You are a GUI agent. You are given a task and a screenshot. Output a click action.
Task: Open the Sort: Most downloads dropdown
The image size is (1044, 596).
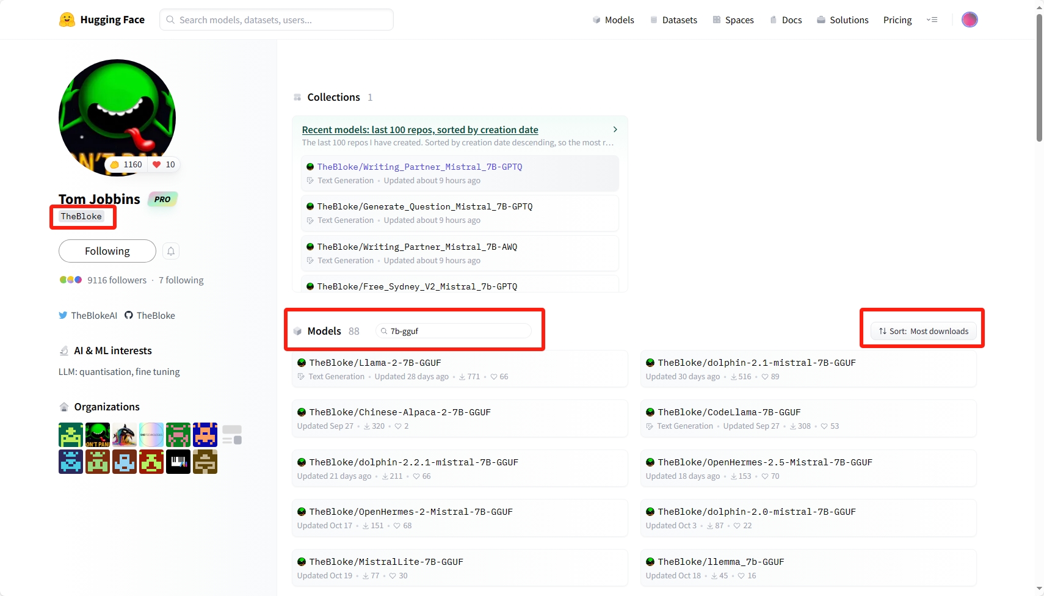tap(924, 331)
